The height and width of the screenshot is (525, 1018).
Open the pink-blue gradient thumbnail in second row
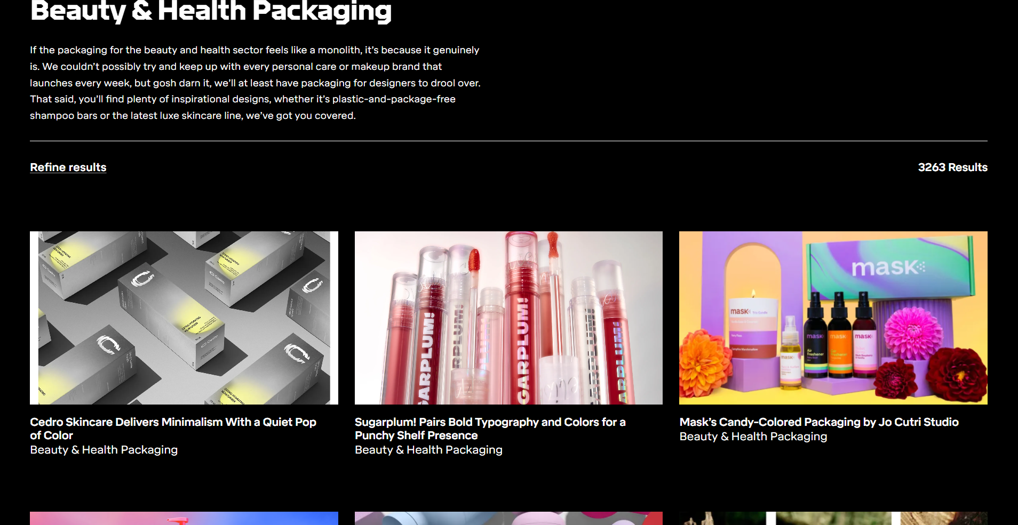(x=184, y=518)
